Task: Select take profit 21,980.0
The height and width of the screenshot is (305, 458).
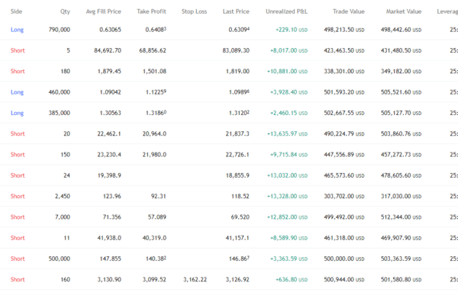Action: click(x=154, y=155)
